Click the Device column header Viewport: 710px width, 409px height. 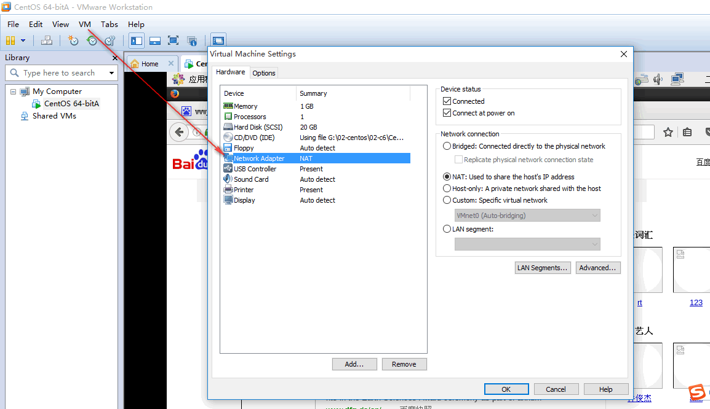click(258, 93)
